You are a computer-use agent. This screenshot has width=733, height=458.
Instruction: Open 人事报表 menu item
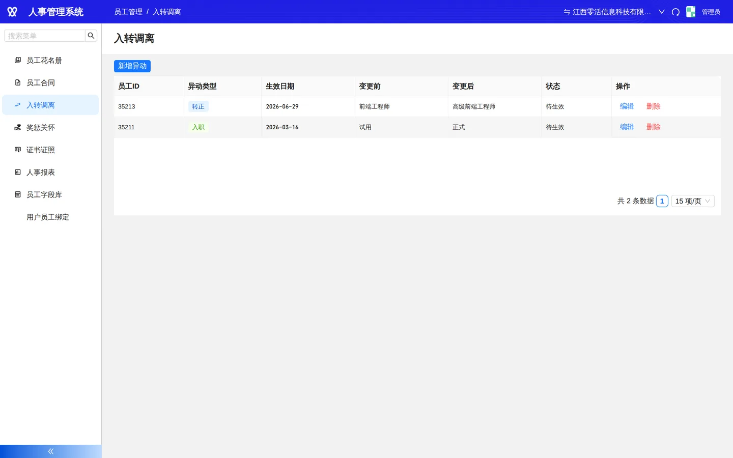click(x=50, y=172)
